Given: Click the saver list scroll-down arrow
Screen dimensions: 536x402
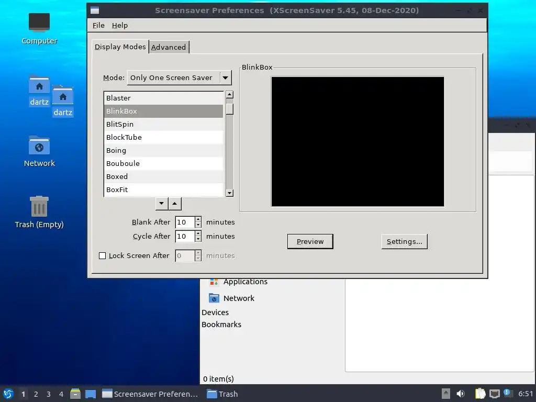Looking at the screenshot, I should 230,193.
